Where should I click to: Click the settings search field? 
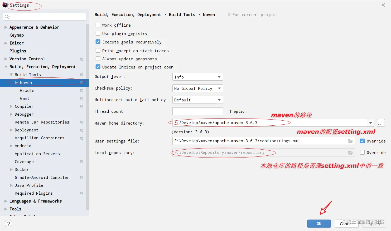click(45, 17)
